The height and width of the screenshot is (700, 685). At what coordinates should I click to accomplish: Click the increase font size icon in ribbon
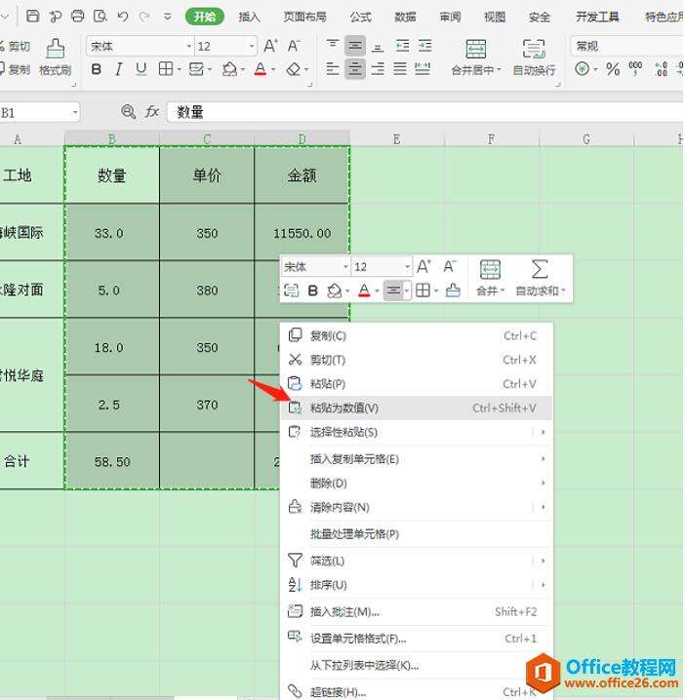click(270, 46)
